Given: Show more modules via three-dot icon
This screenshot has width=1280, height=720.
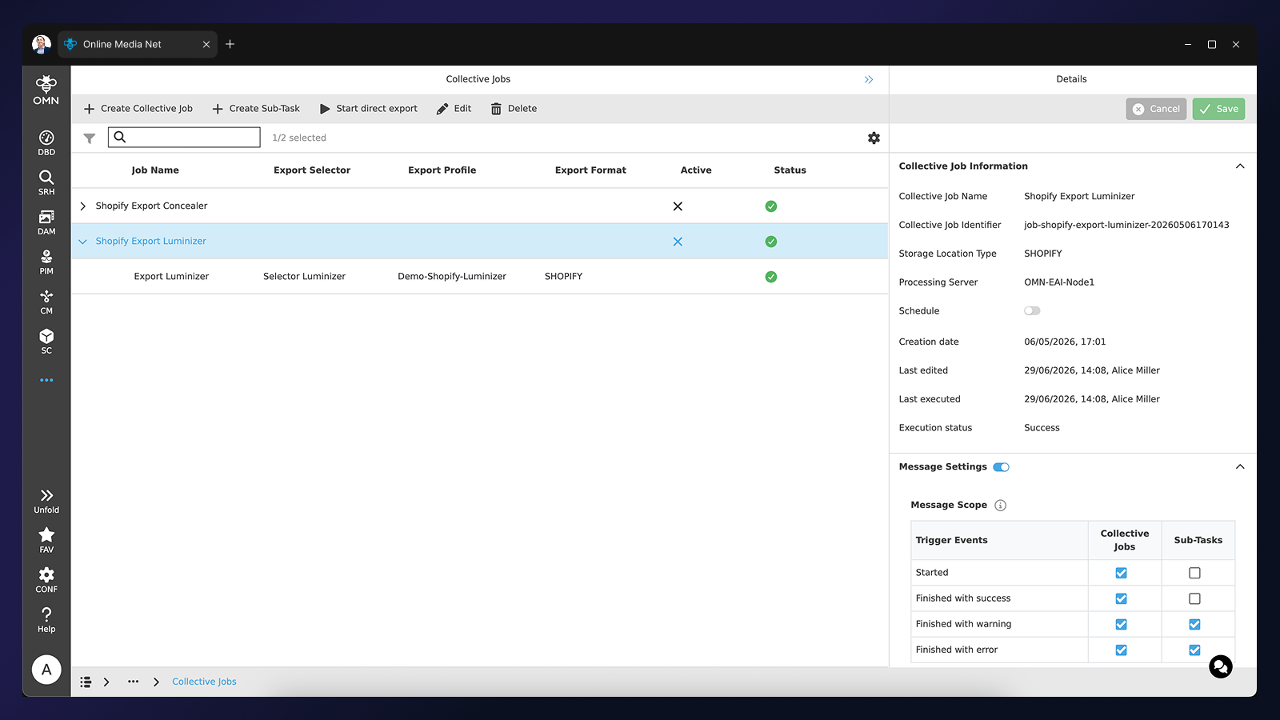Looking at the screenshot, I should point(46,380).
